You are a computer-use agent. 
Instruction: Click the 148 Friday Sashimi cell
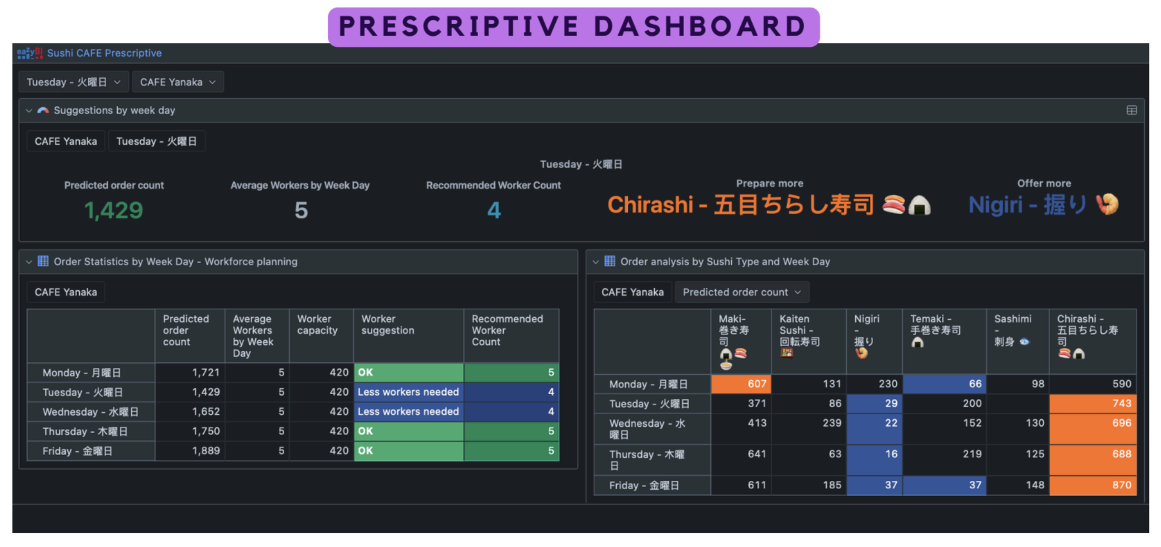tap(1018, 485)
